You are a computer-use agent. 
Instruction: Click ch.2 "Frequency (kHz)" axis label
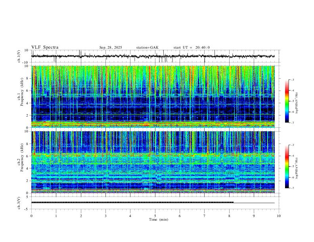22,157
